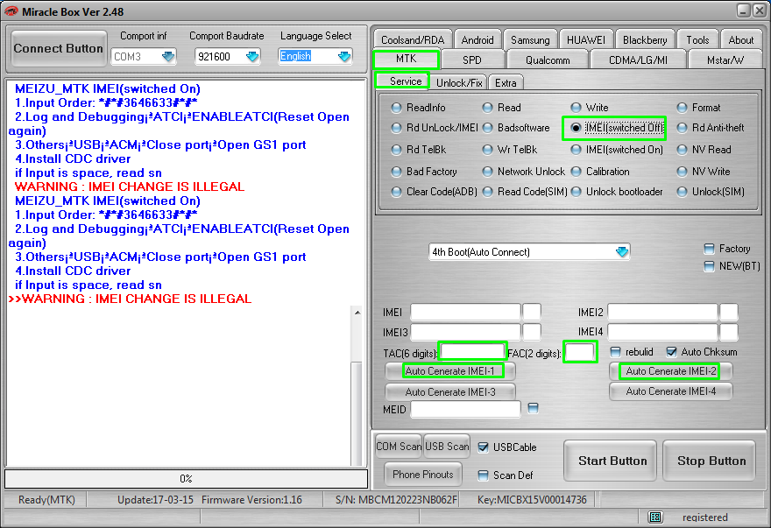
Task: Enable the Scan Def checkbox
Action: tap(484, 475)
